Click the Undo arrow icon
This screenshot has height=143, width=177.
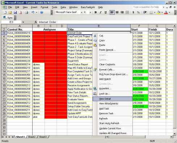coord(33,12)
